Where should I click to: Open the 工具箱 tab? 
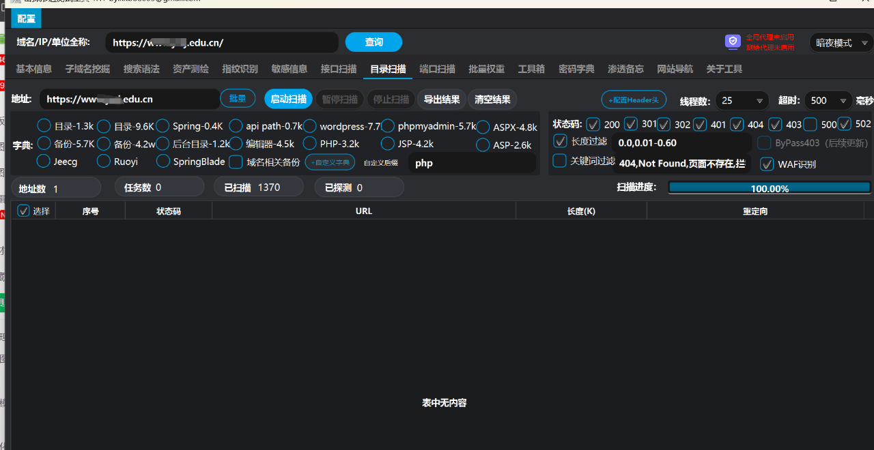click(x=531, y=69)
